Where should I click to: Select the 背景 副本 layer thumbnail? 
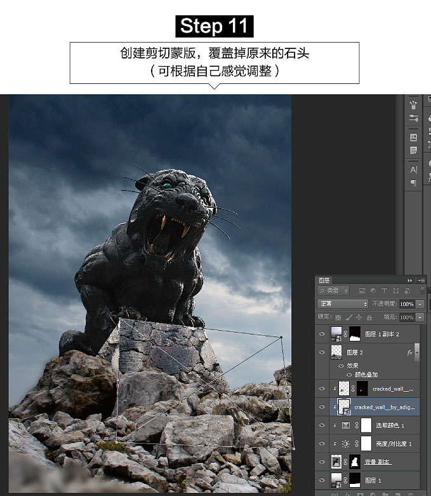pyautogui.click(x=336, y=462)
